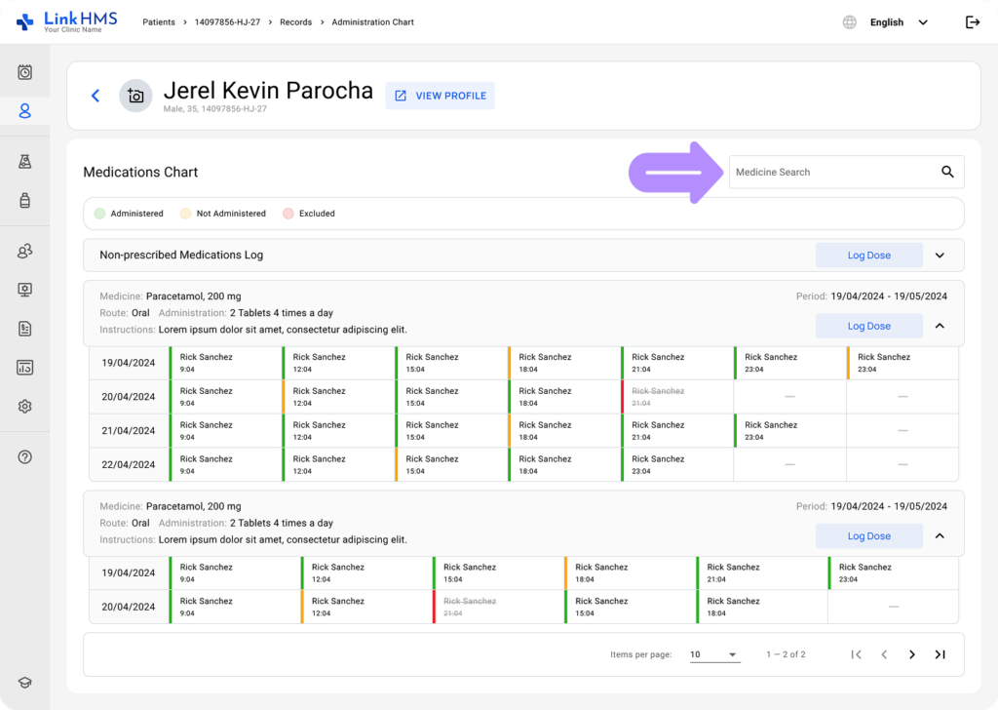Open the English language dropdown

tap(898, 22)
